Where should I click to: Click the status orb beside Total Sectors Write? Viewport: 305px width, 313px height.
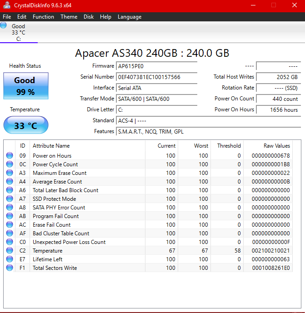(10, 268)
